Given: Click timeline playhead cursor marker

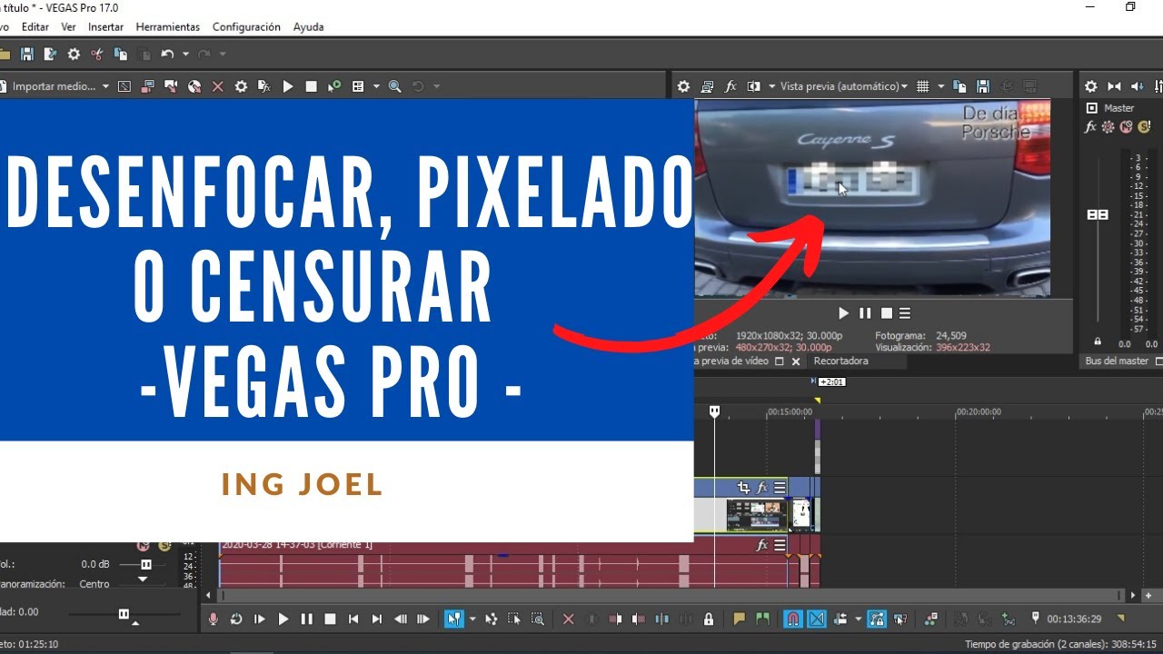Looking at the screenshot, I should 714,411.
